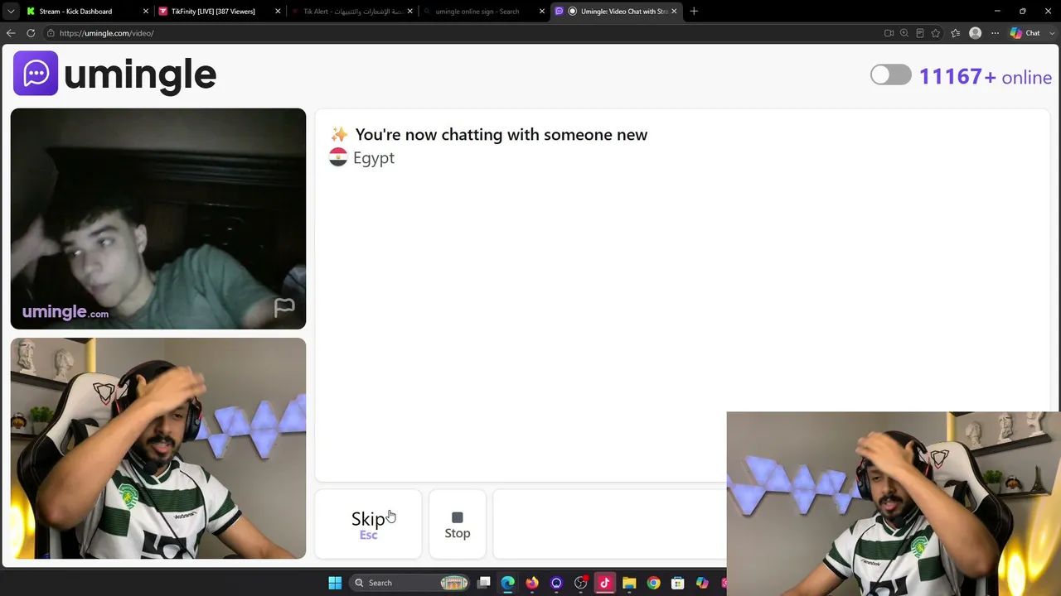Open the browser Settings and more menu
Image resolution: width=1061 pixels, height=596 pixels.
[x=996, y=33]
